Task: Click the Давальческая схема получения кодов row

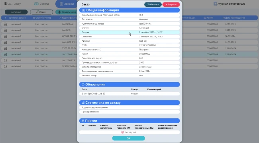Action: point(129,15)
